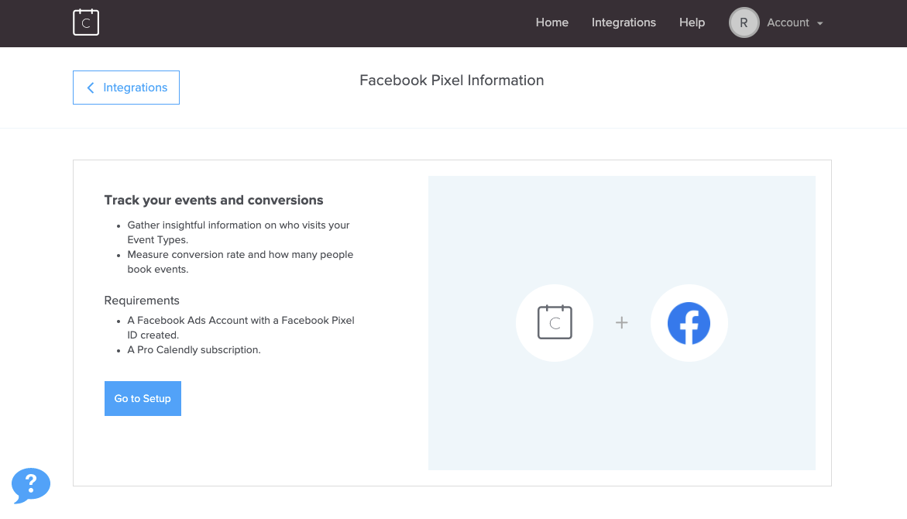The width and height of the screenshot is (907, 519).
Task: Click the Calendly logo in the navigation bar
Action: [85, 22]
